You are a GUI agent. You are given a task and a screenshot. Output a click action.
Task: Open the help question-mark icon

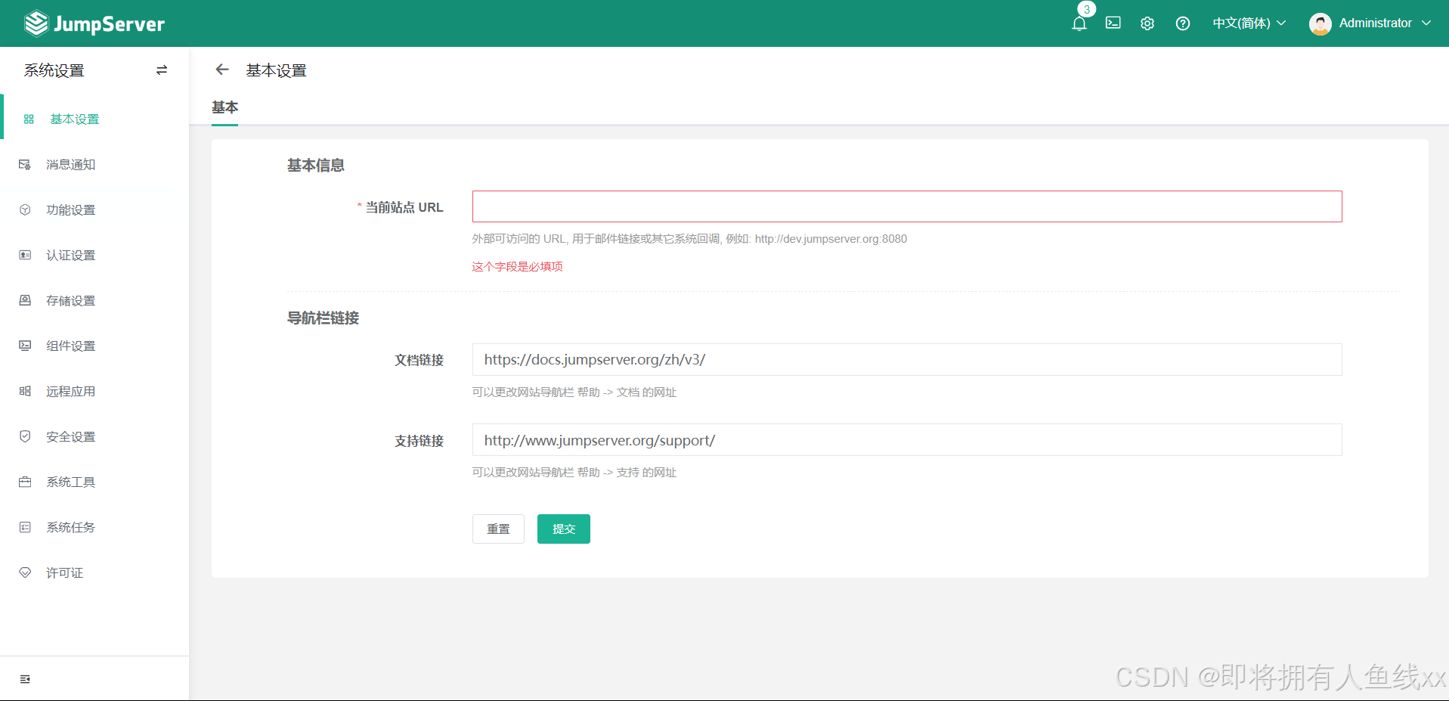coord(1182,23)
